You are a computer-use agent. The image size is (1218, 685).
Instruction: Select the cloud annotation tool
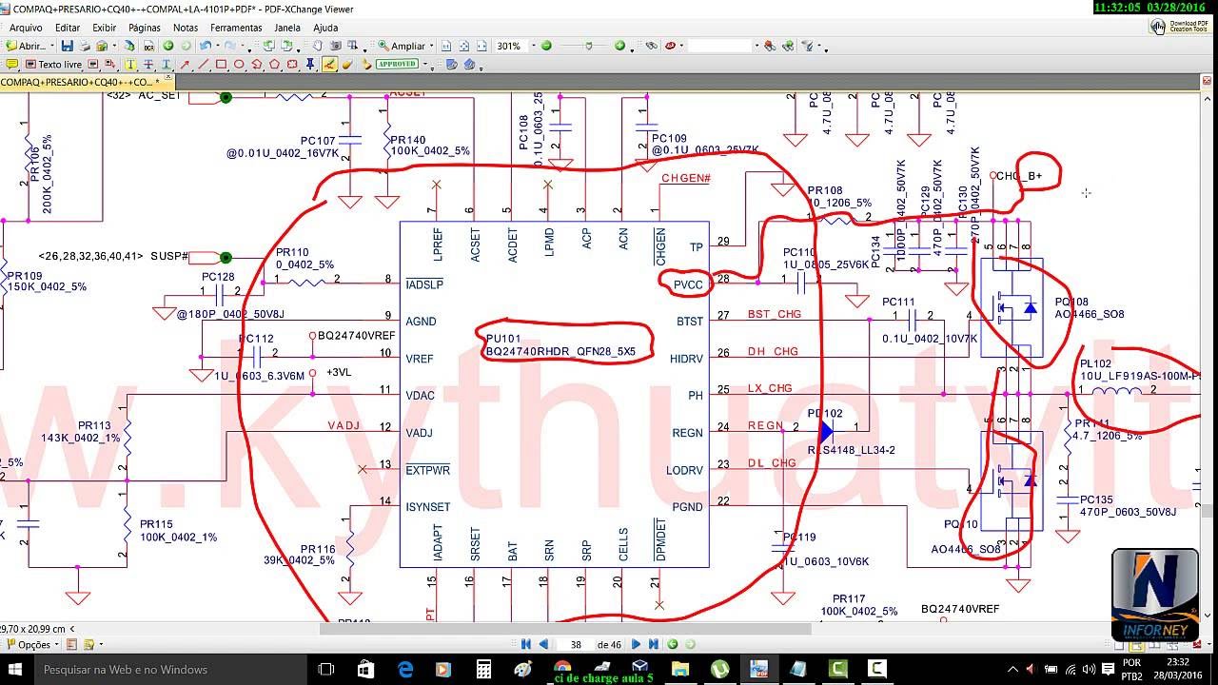click(x=292, y=64)
